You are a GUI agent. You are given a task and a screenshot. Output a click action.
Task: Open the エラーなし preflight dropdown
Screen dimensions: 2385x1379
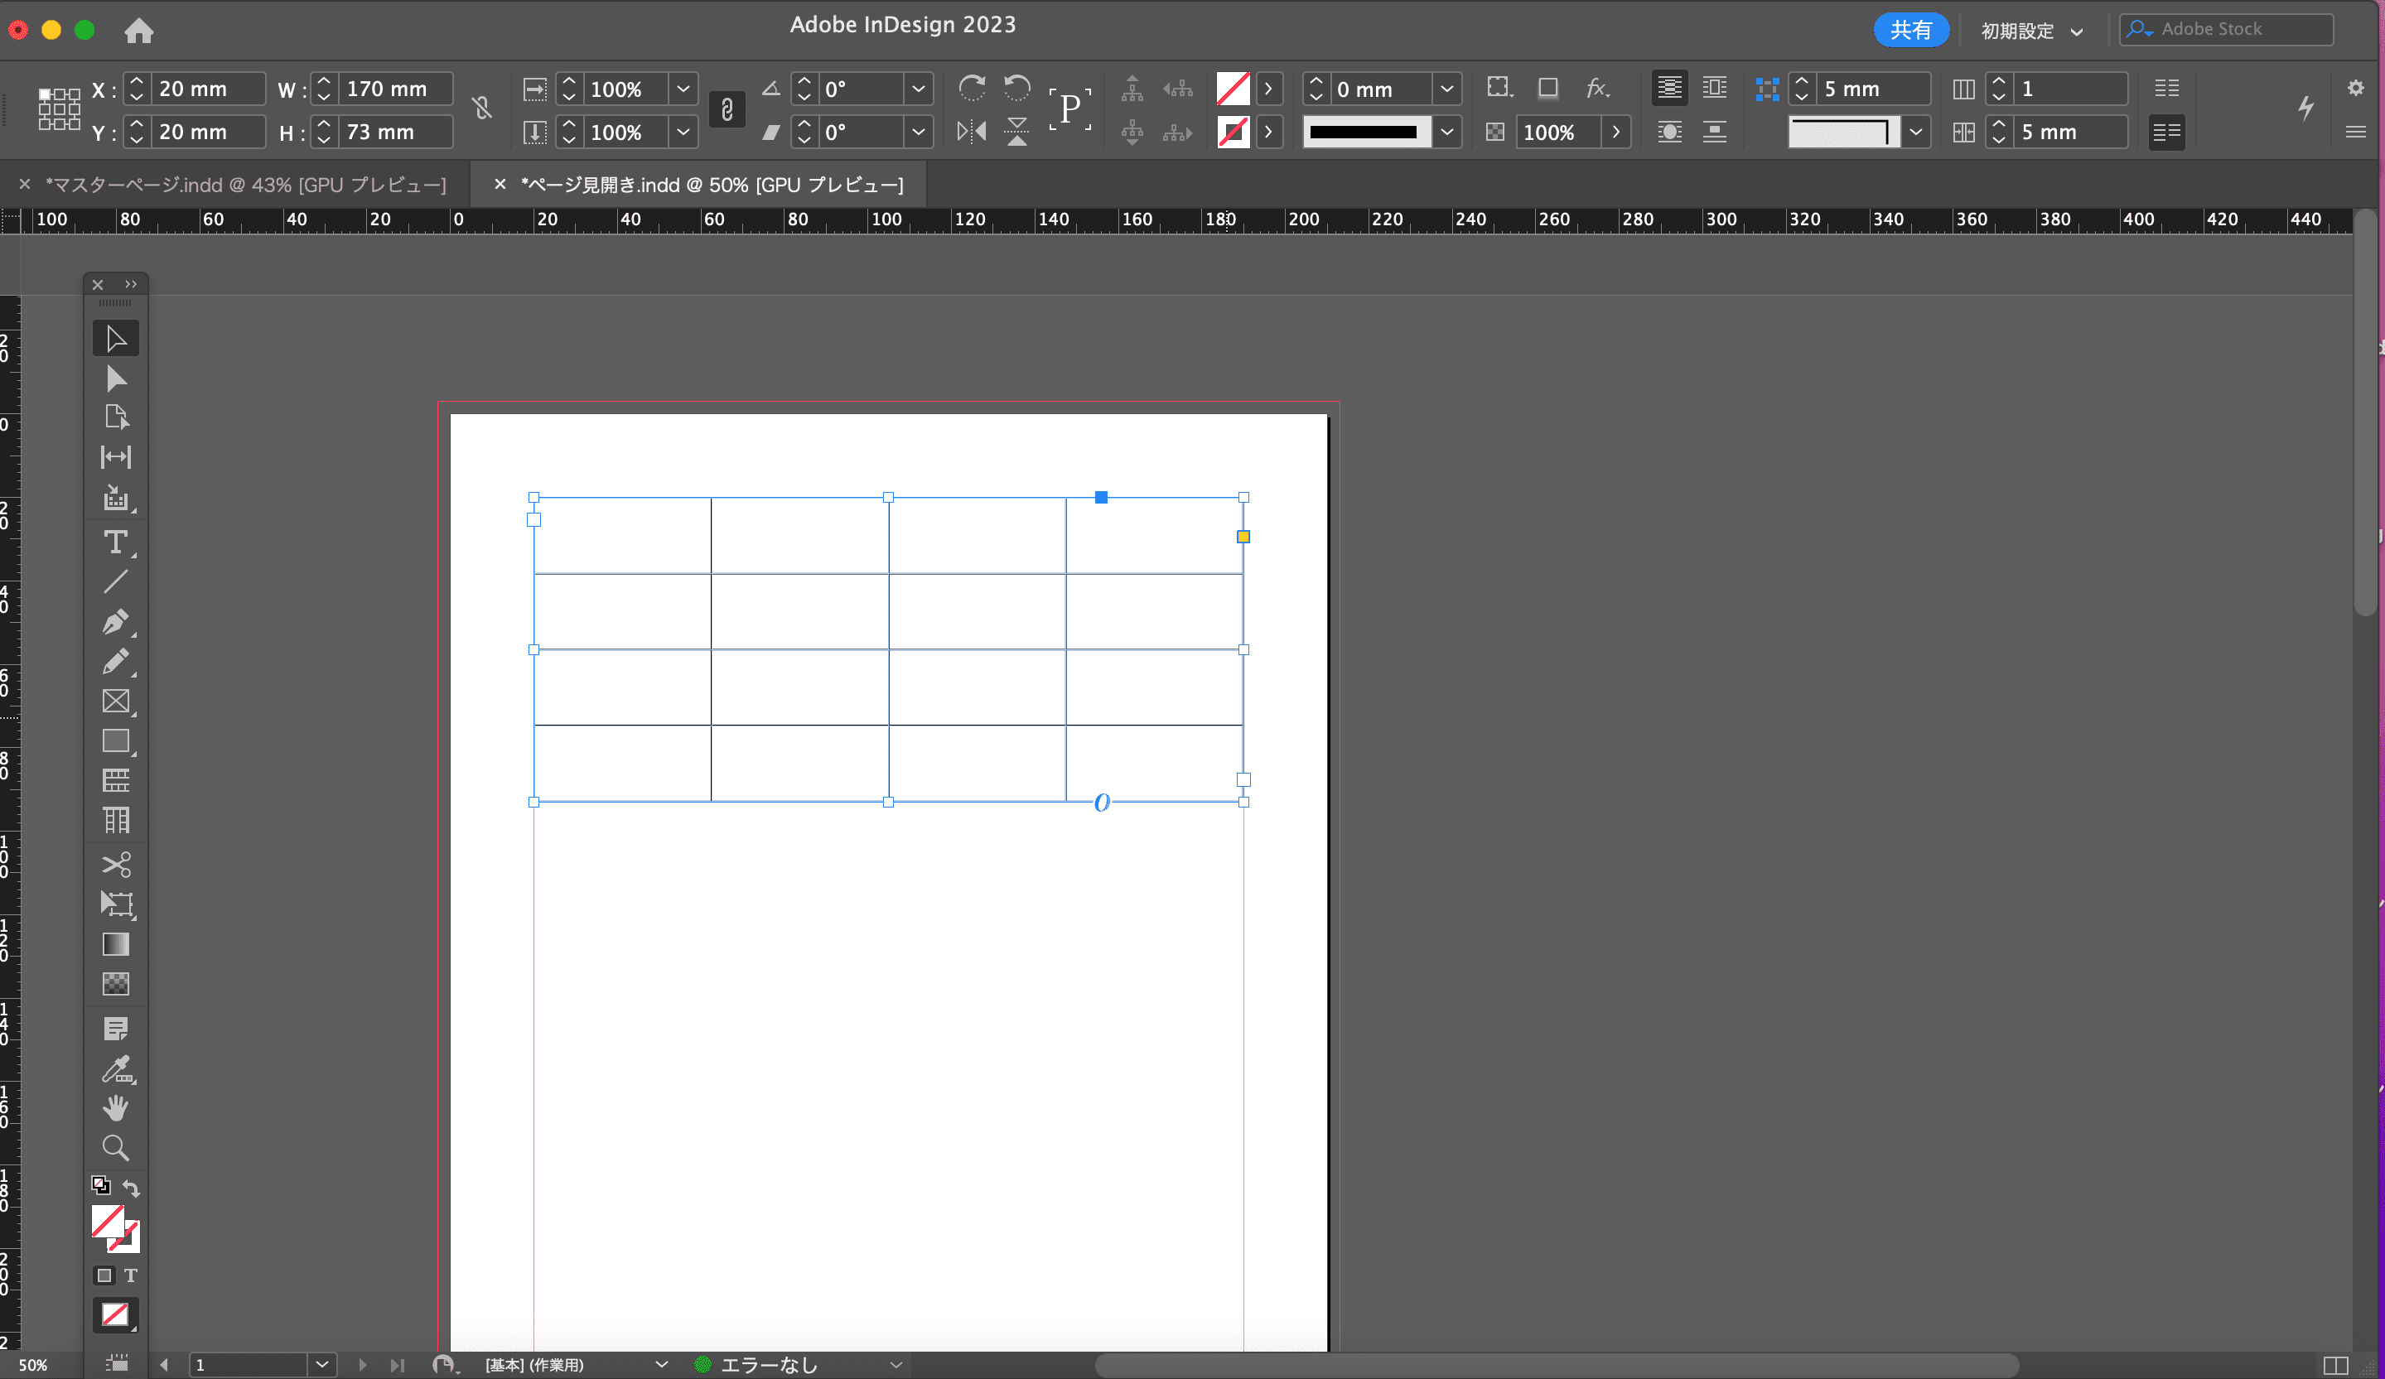tap(896, 1365)
